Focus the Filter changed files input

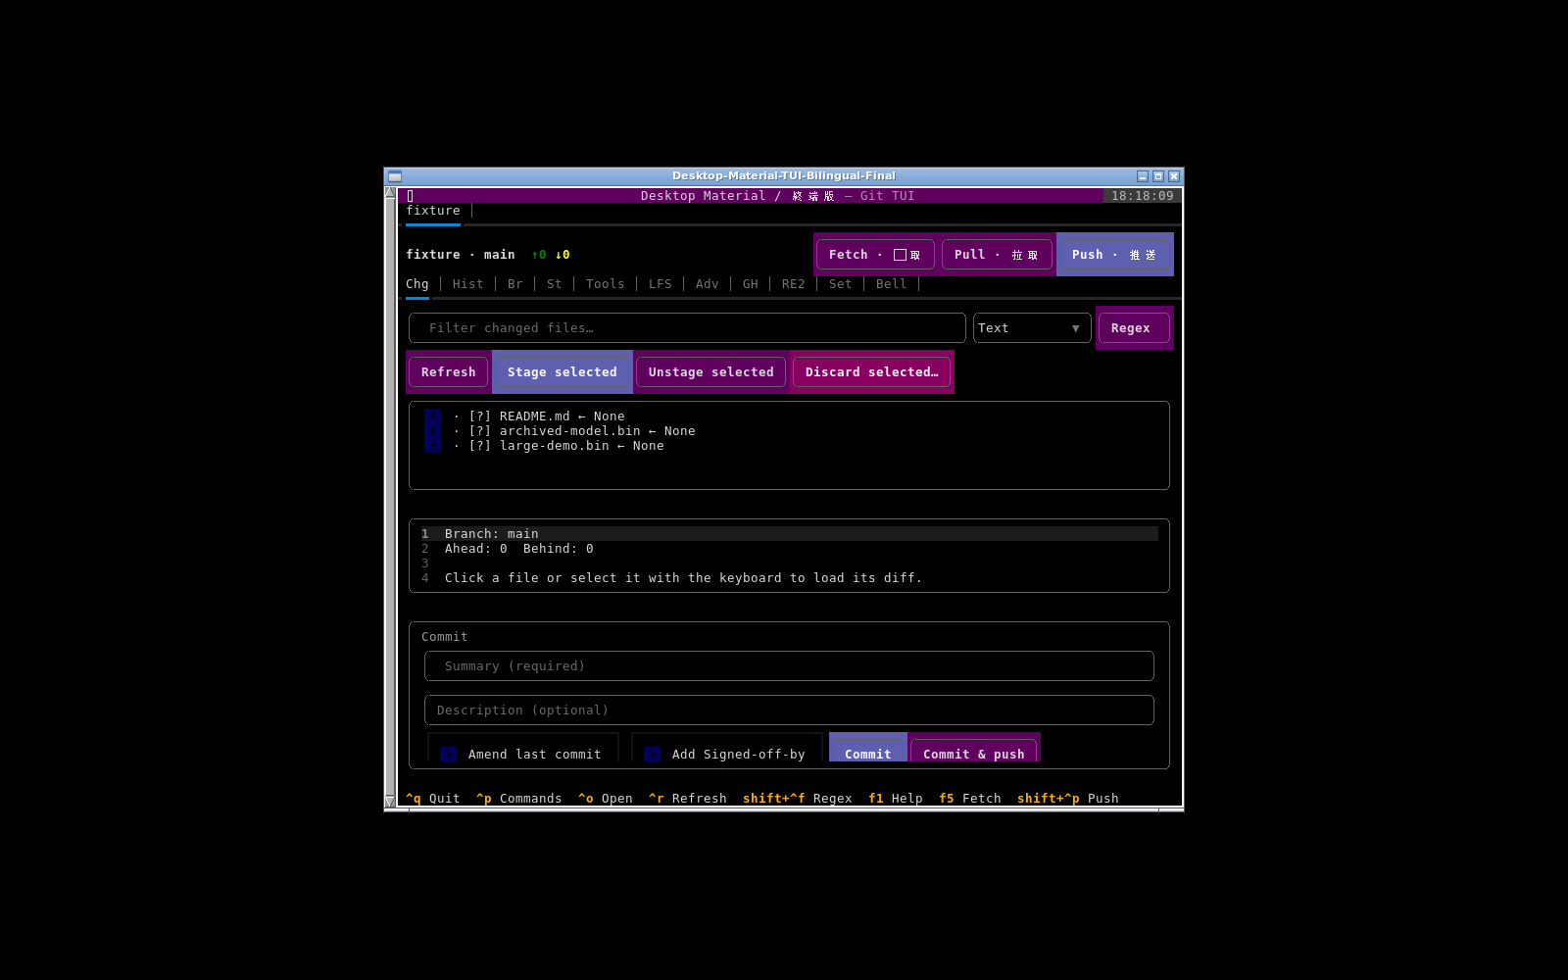pyautogui.click(x=687, y=328)
